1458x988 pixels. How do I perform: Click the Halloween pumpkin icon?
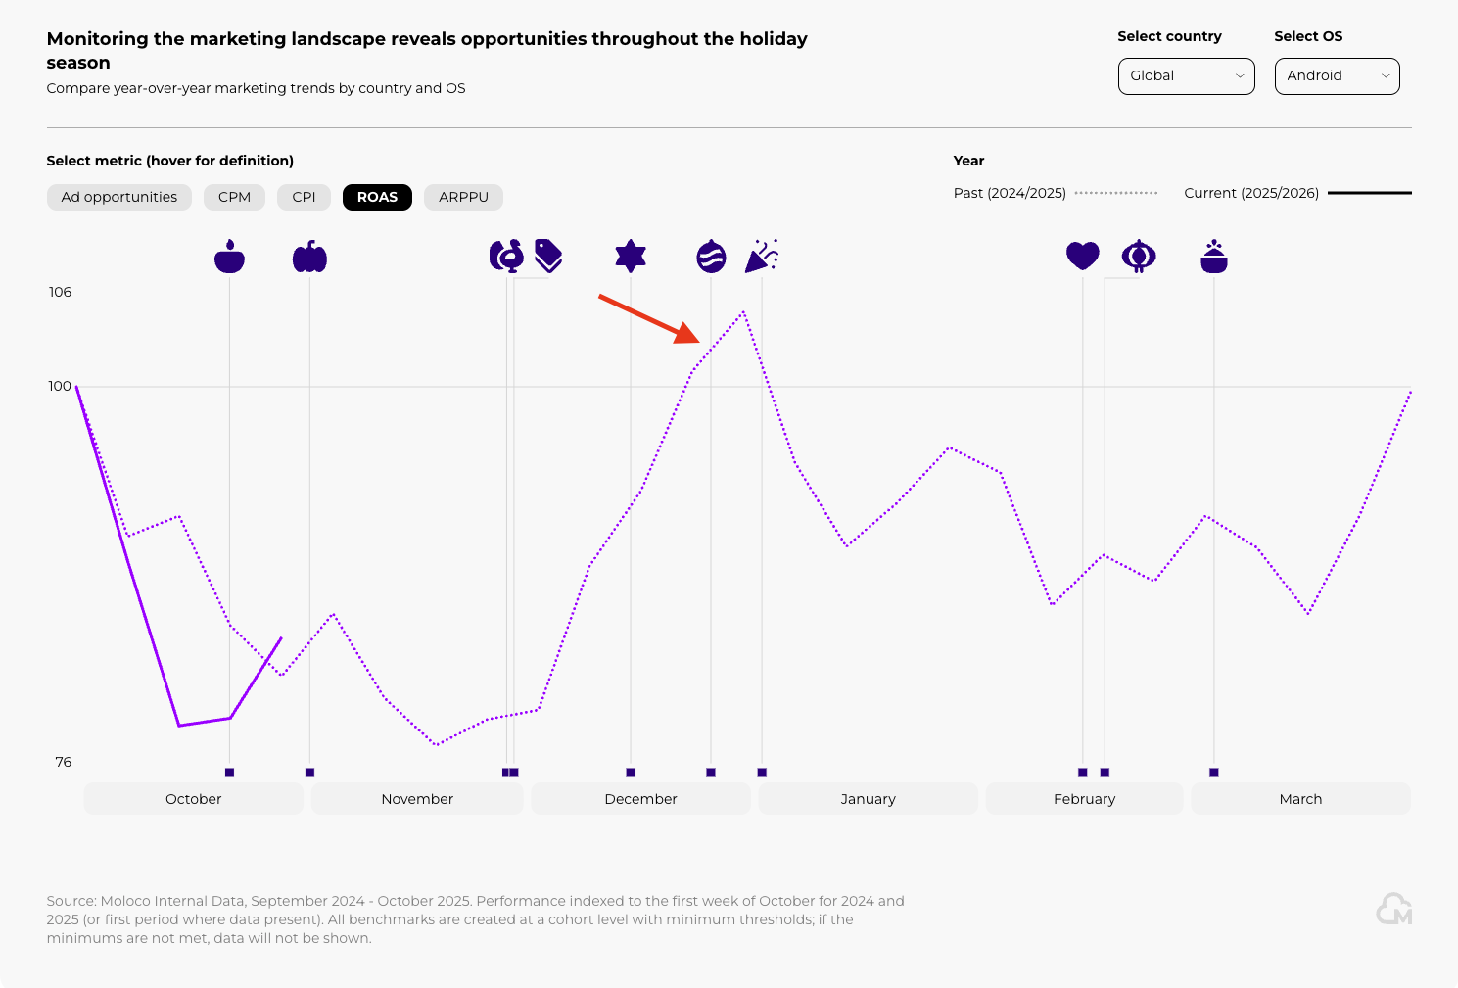click(309, 257)
